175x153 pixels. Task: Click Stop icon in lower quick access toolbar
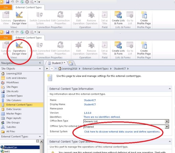point(27,32)
